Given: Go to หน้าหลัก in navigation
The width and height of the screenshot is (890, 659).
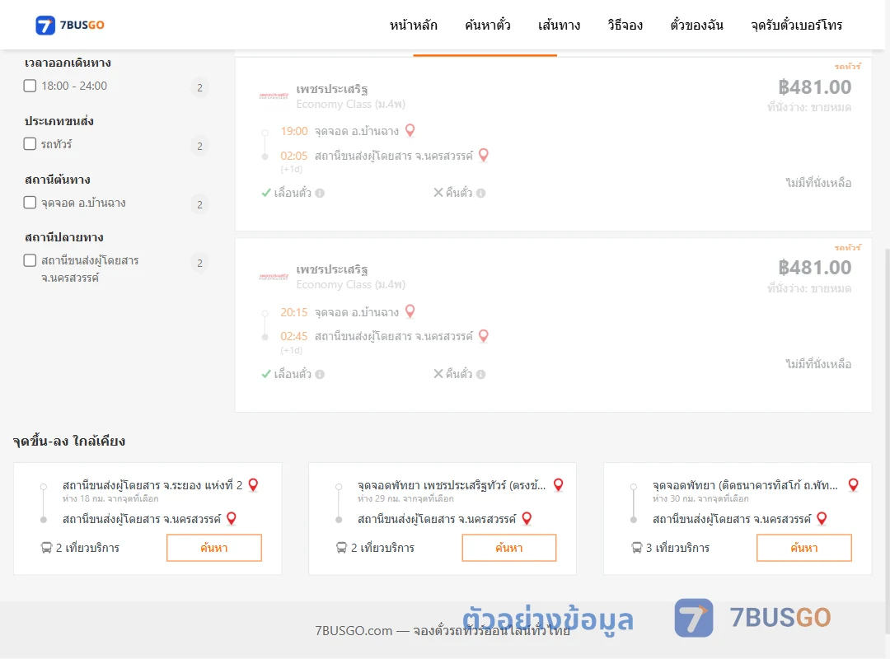Looking at the screenshot, I should point(413,25).
